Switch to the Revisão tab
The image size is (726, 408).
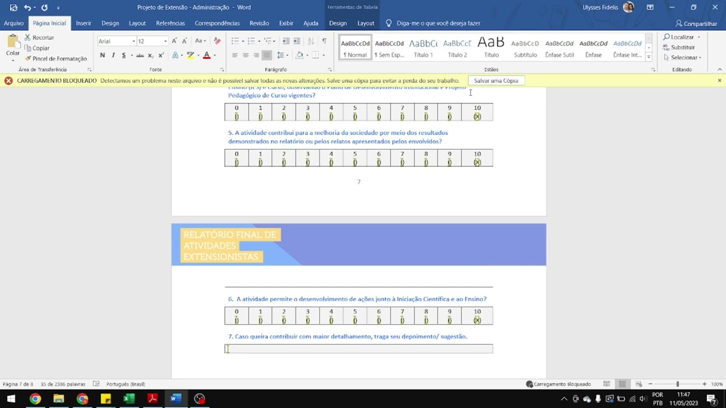pos(259,23)
